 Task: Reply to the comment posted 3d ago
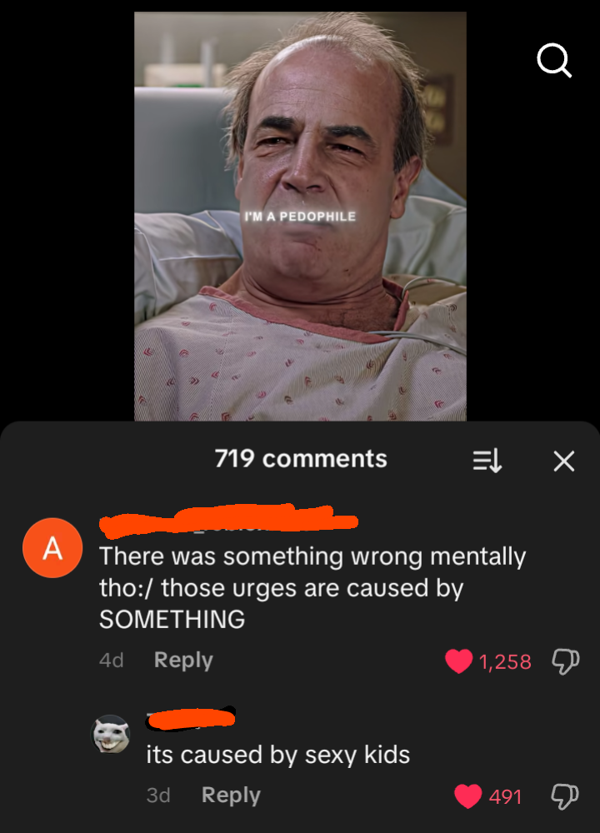click(231, 796)
